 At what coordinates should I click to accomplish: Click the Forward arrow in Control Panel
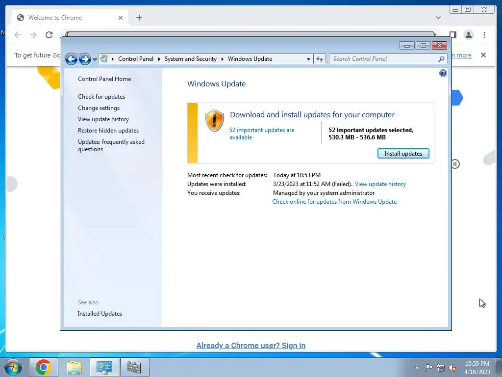click(85, 59)
